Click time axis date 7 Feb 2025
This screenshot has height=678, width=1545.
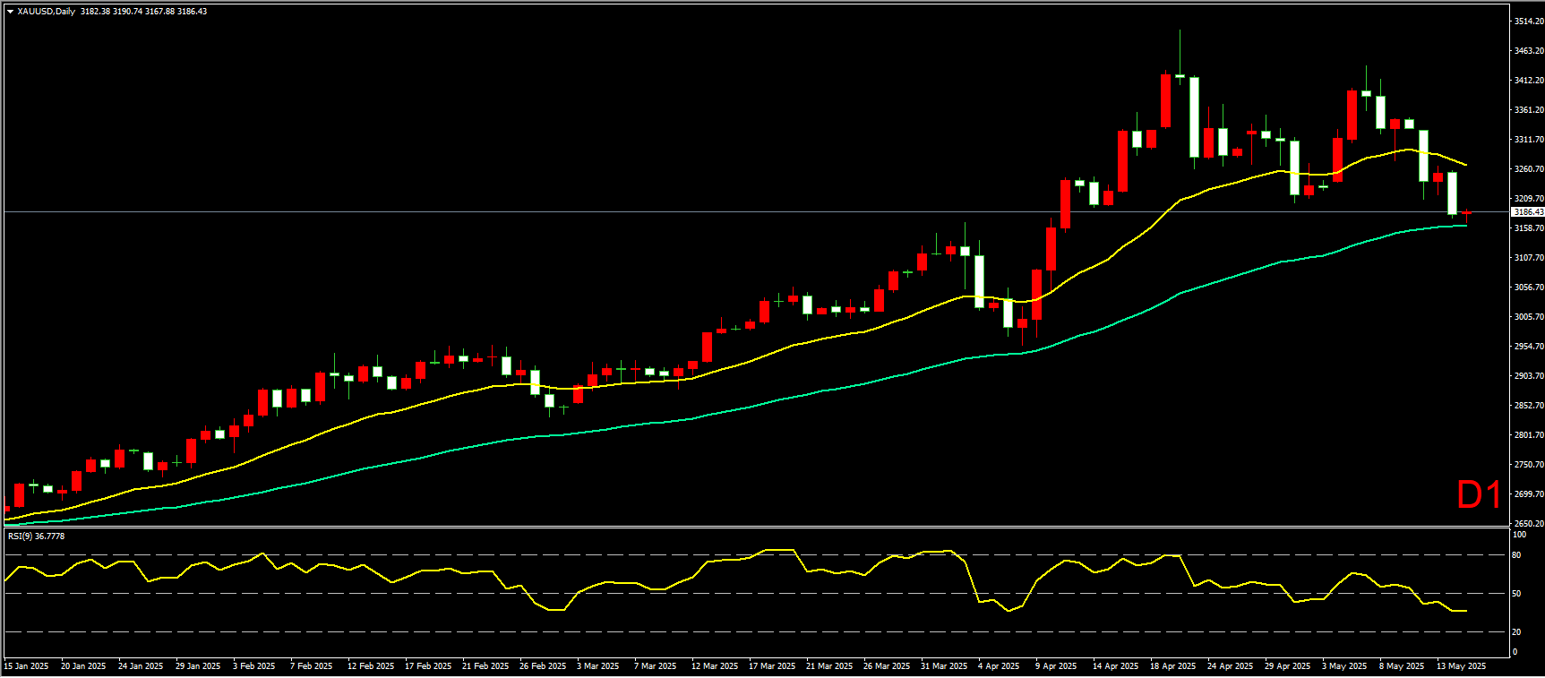click(x=312, y=666)
